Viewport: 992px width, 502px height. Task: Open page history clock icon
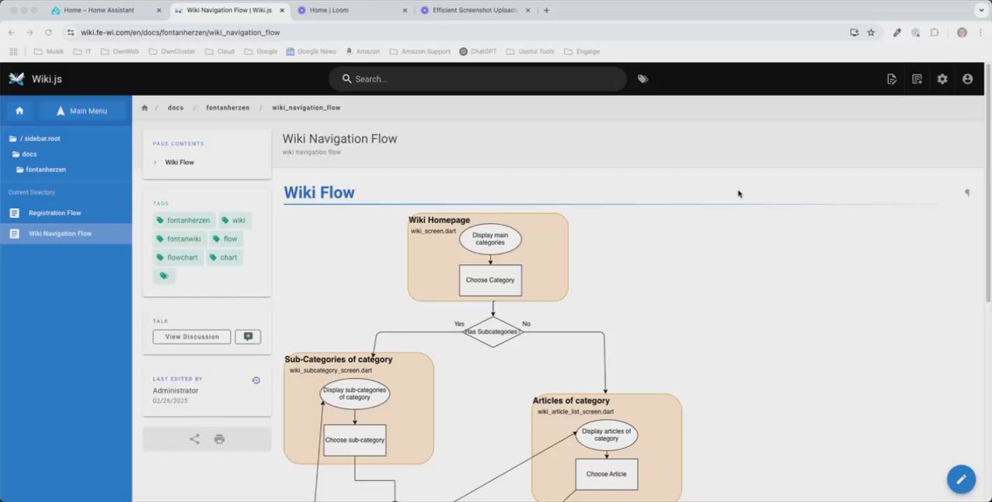[x=256, y=380]
